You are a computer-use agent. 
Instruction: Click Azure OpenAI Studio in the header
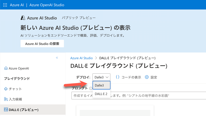[47, 5]
